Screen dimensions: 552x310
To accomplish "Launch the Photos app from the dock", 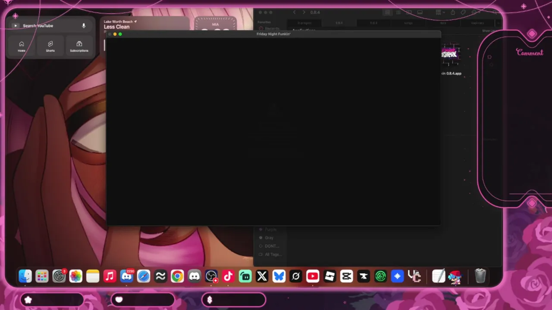I will (x=76, y=276).
